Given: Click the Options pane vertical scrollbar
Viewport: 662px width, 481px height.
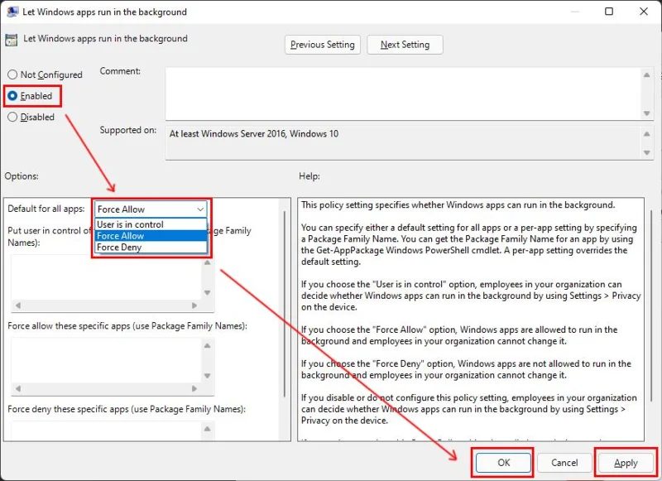Looking at the screenshot, I should click(x=285, y=304).
